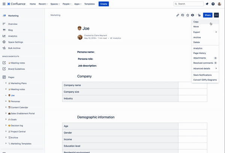
Task: Open the notifications icon in top bar
Action: [x=207, y=4]
